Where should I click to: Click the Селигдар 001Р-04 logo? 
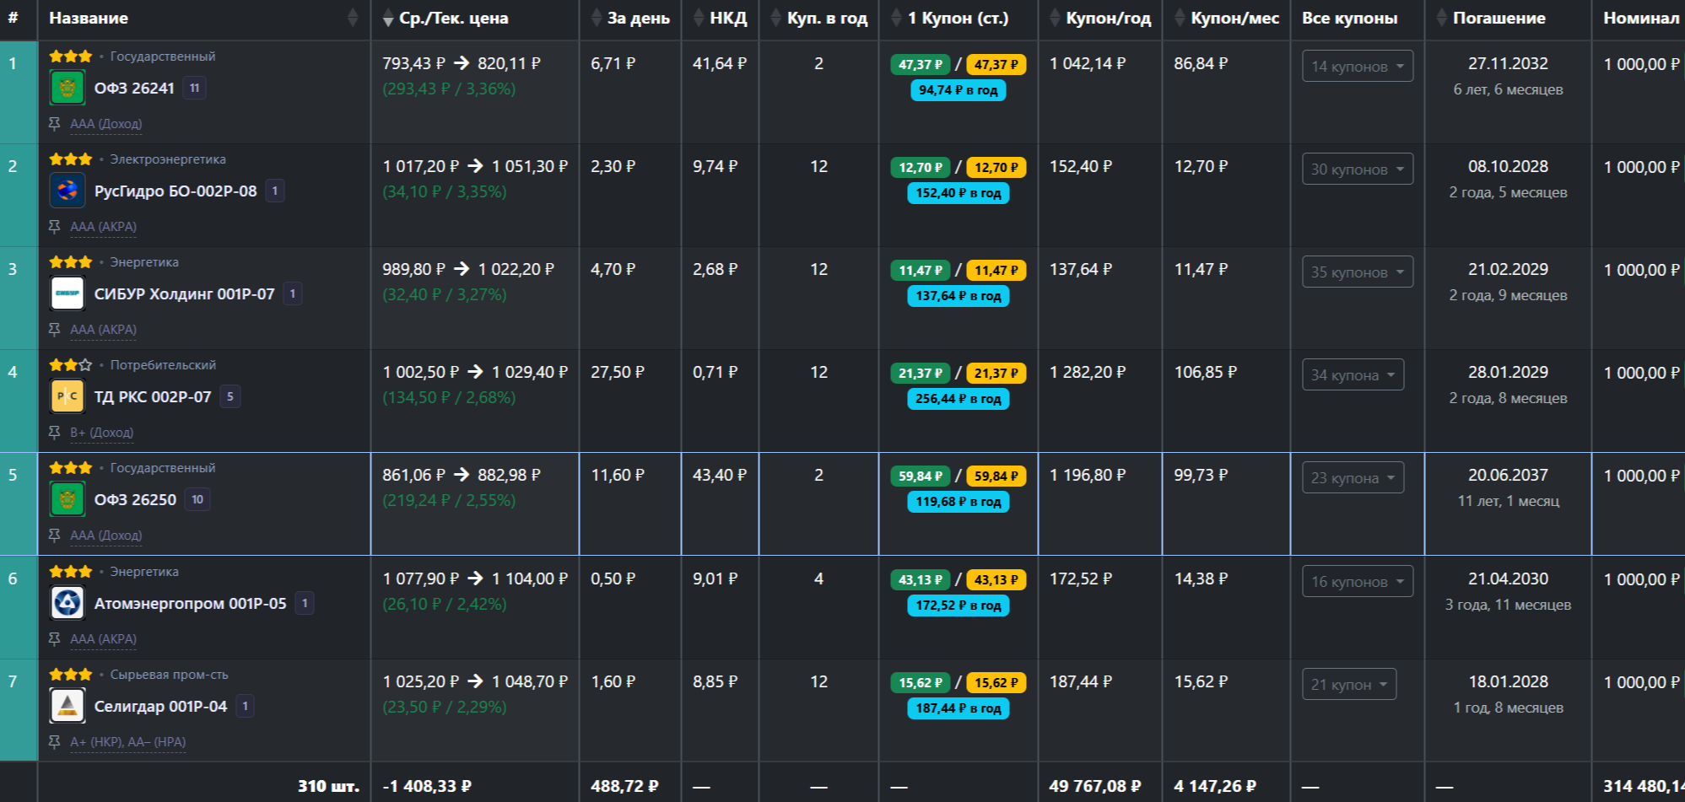(68, 706)
